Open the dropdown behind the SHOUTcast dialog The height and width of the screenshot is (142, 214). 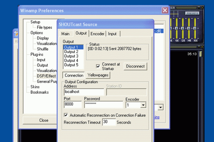(160, 107)
